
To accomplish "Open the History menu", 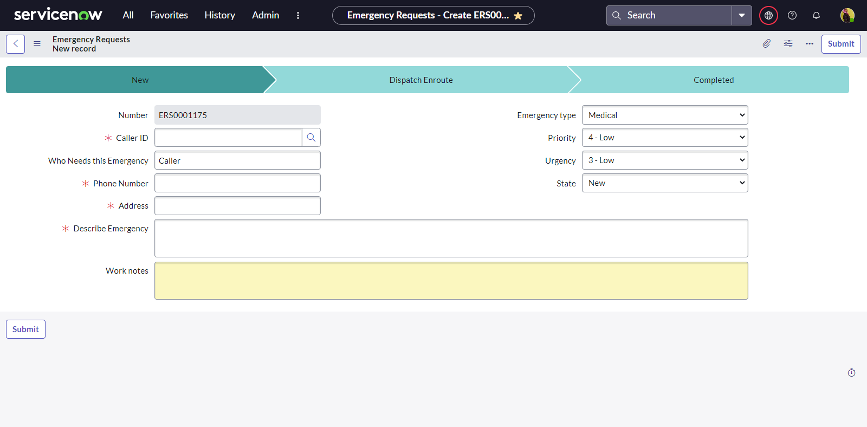I will (219, 15).
